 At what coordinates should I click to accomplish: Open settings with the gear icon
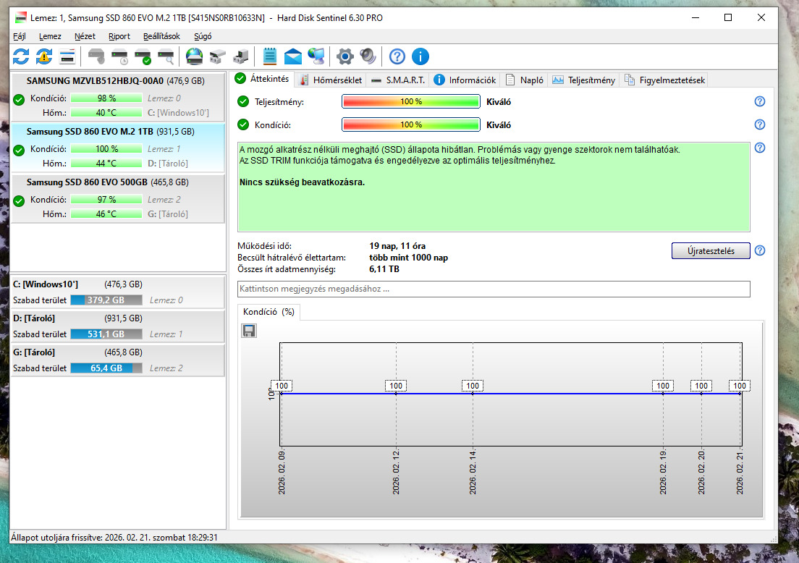(345, 56)
